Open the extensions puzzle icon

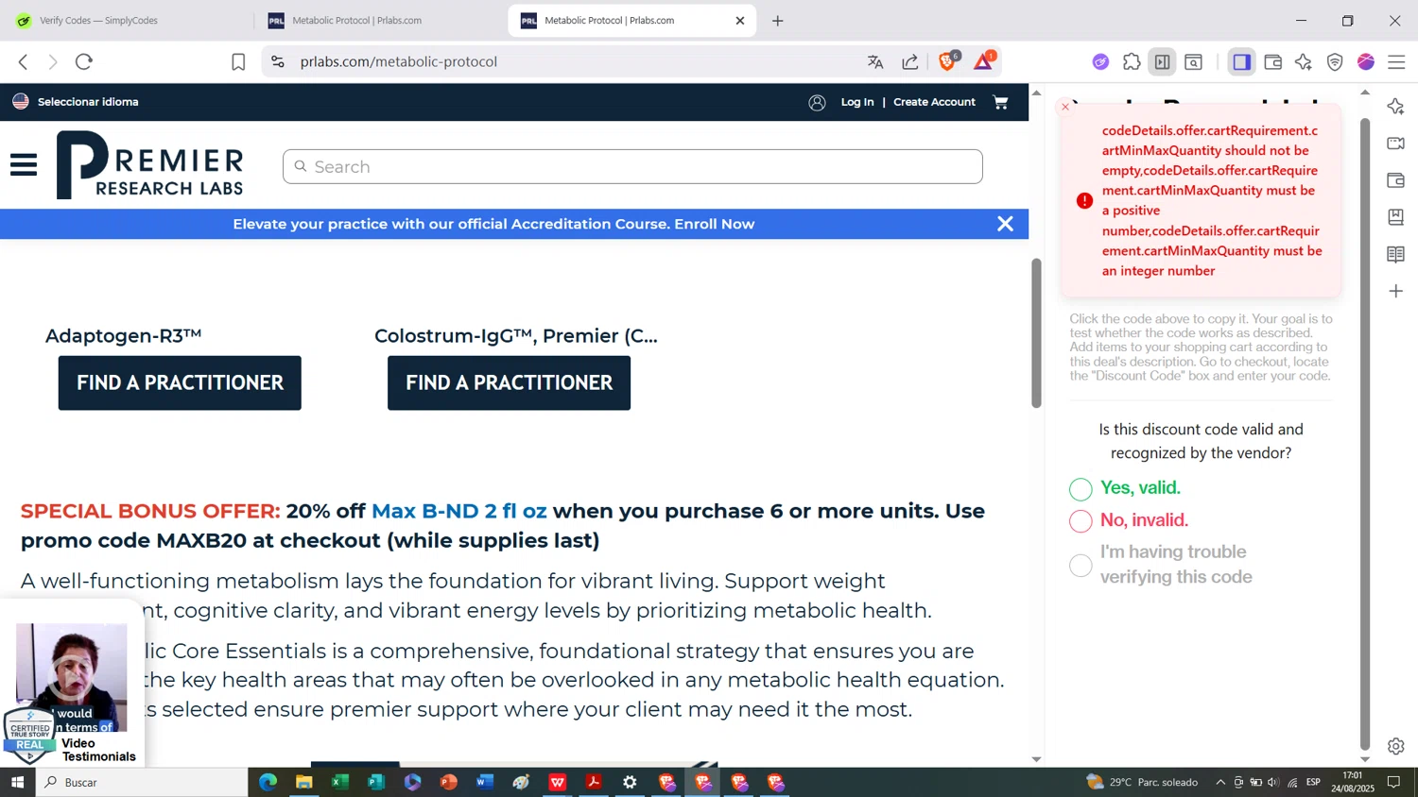click(1132, 61)
